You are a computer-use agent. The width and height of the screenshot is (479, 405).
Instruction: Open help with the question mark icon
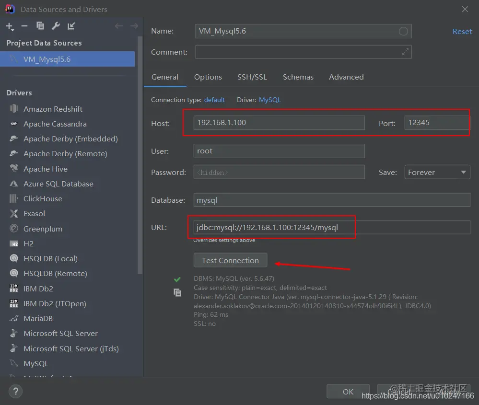(15, 391)
